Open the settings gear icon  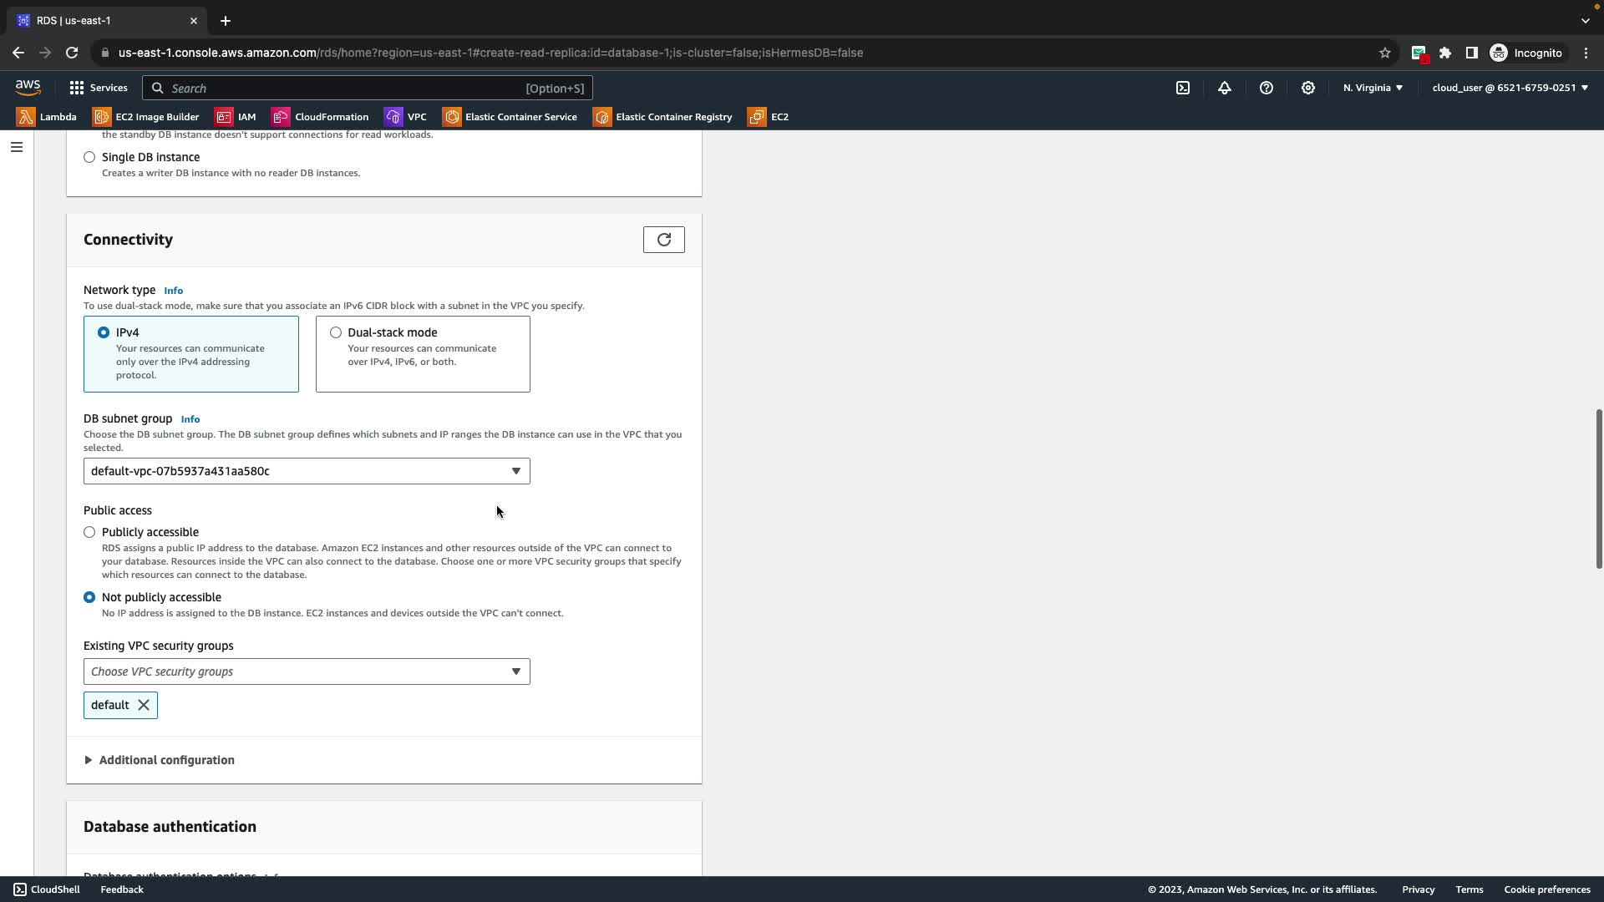tap(1308, 88)
